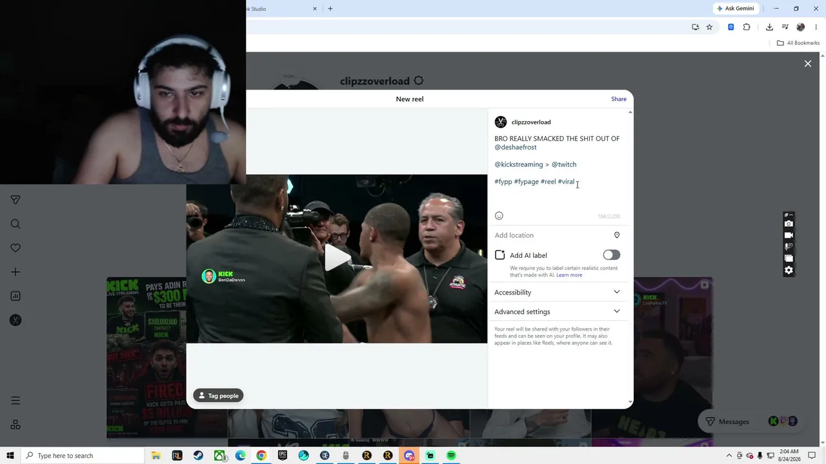Viewport: 826px width, 464px height.
Task: Click the #viral hashtag in caption
Action: click(x=566, y=182)
